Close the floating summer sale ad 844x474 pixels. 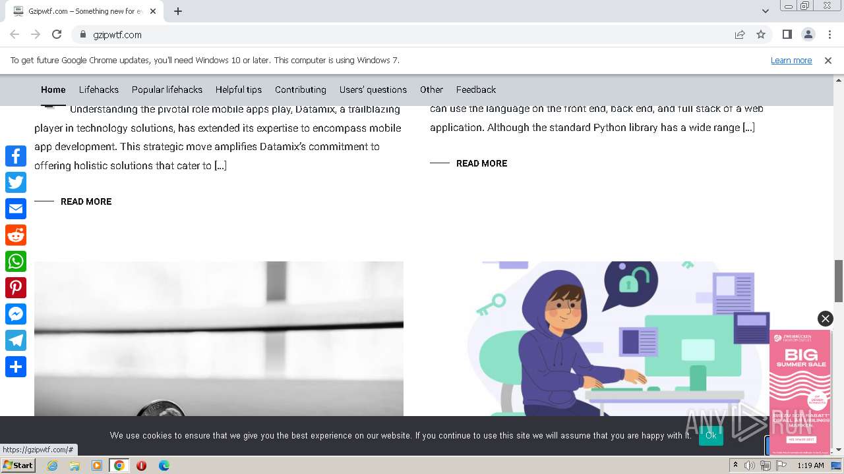pyautogui.click(x=825, y=319)
